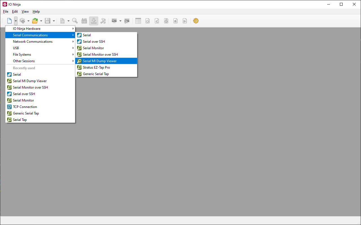The image size is (361, 225).
Task: Click the settings list pane icon
Action: click(x=138, y=21)
